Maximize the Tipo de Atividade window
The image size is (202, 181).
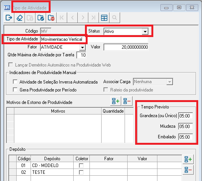point(179,8)
